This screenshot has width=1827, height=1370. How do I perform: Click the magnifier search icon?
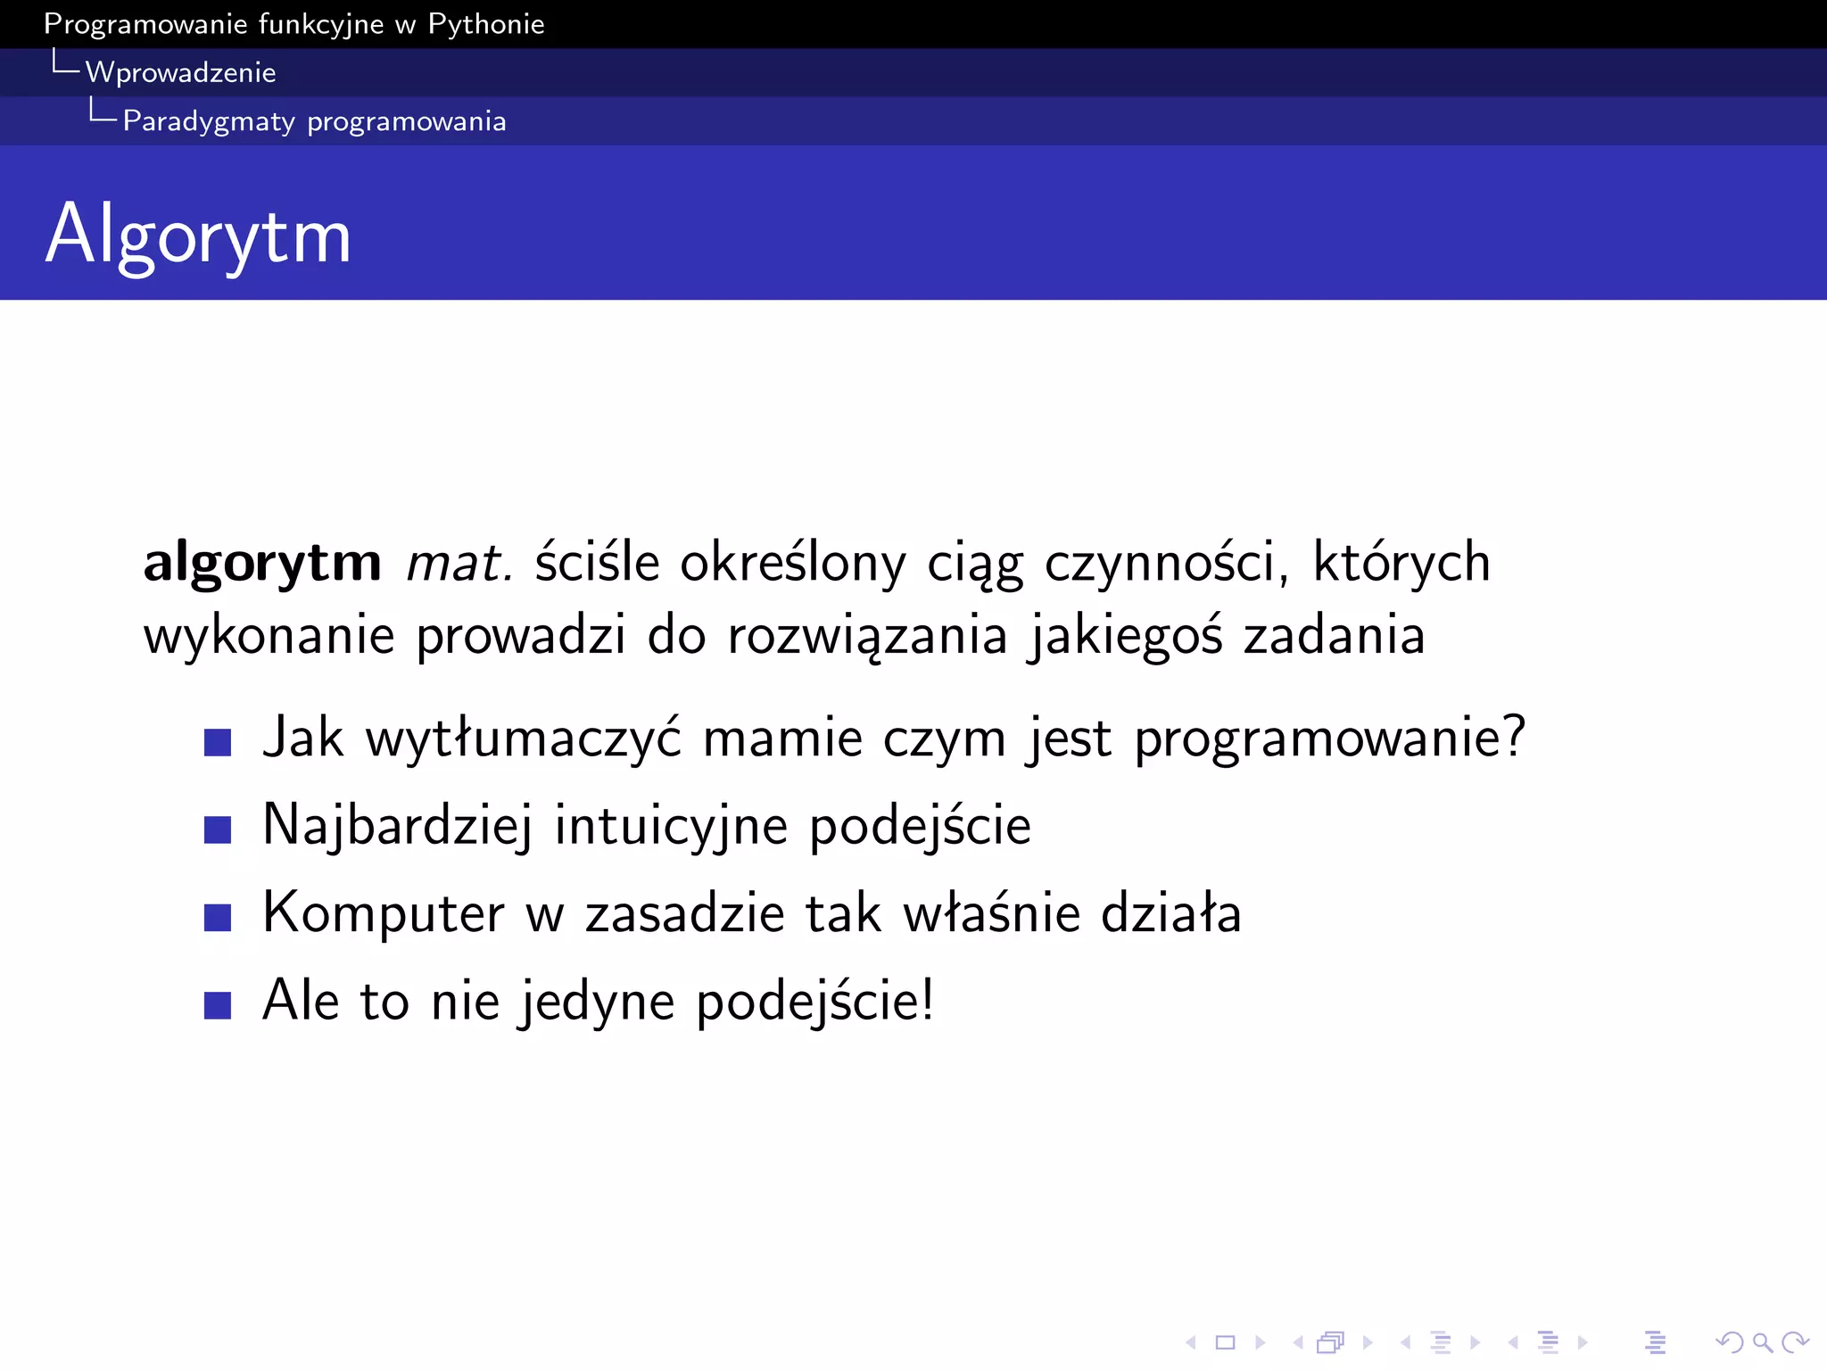1762,1342
